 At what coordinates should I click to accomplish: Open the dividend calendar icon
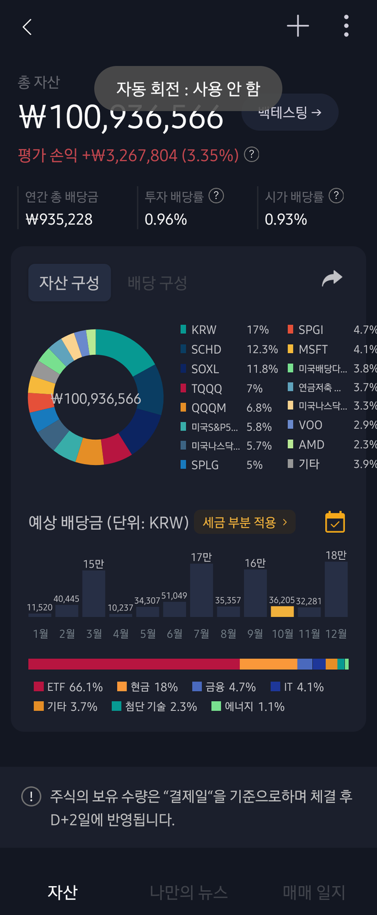click(x=335, y=522)
